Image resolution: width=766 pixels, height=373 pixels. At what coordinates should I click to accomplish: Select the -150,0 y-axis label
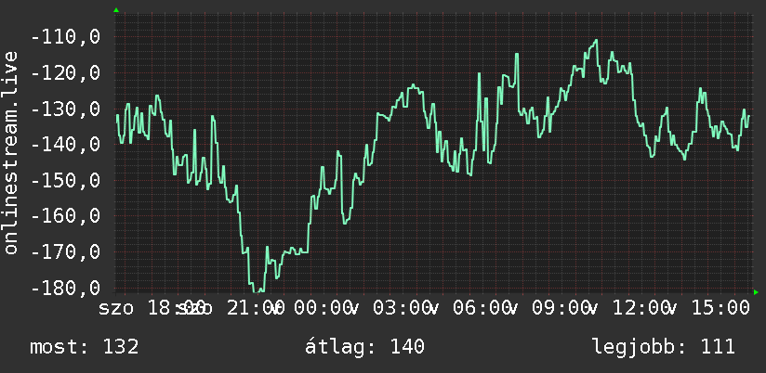coord(65,180)
